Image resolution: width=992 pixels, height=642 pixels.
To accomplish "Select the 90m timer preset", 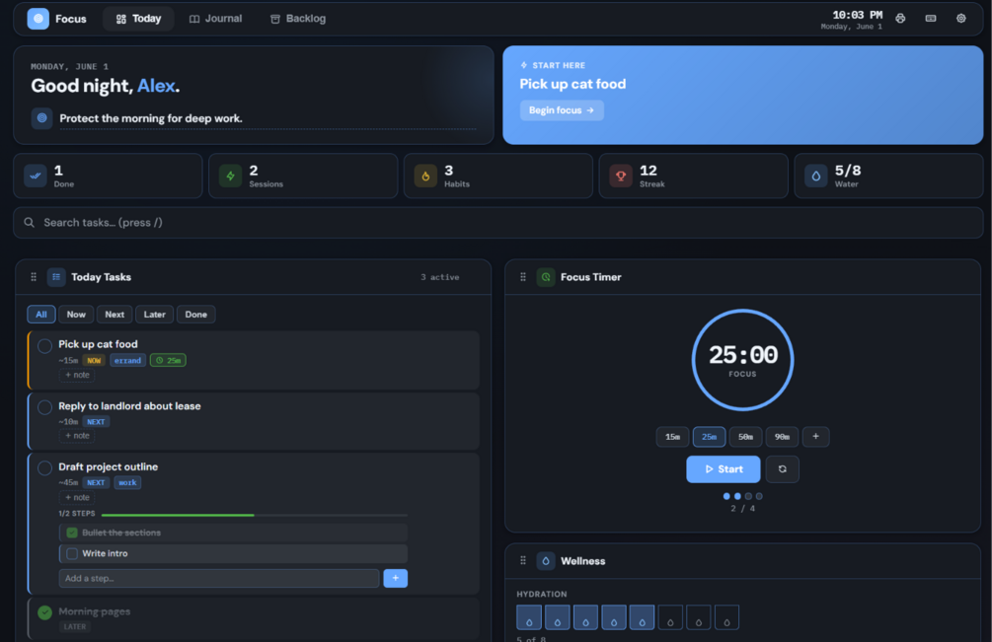I will coord(782,437).
